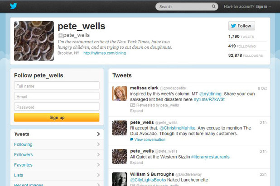This screenshot has width=280, height=186.
Task: Click the View conversation speech bubble icon
Action: pyautogui.click(x=131, y=139)
